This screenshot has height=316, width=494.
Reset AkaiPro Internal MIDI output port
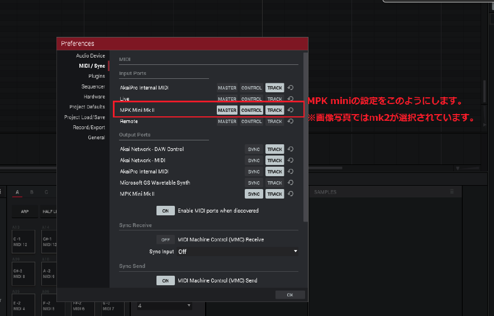click(291, 172)
